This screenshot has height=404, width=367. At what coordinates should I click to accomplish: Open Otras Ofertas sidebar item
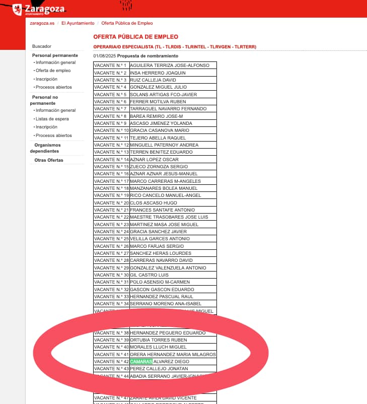point(49,160)
